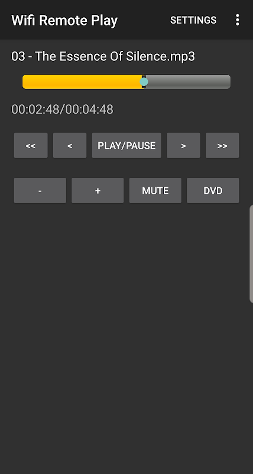
Task: Switch to DVD mode
Action: click(x=213, y=190)
